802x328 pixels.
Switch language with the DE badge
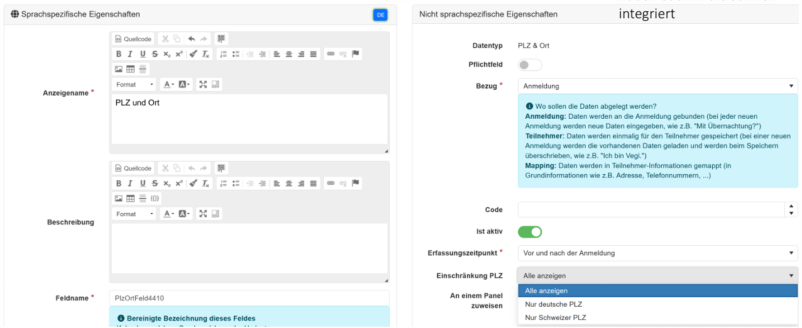[380, 14]
